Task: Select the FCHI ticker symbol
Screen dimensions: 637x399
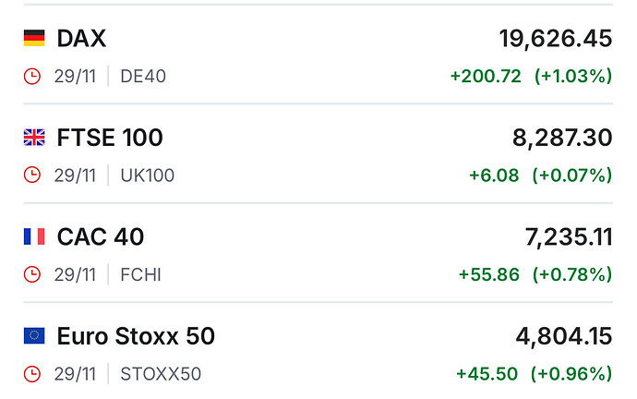Action: (141, 274)
